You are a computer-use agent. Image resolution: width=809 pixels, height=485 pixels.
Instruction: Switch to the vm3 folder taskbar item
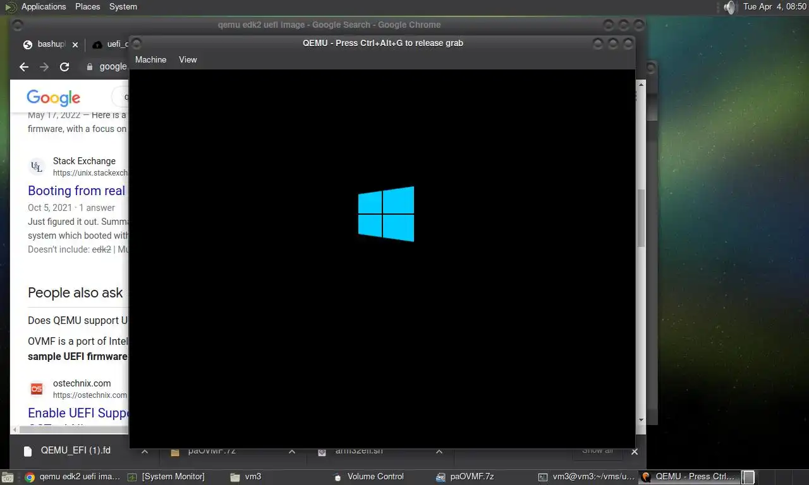pyautogui.click(x=246, y=477)
